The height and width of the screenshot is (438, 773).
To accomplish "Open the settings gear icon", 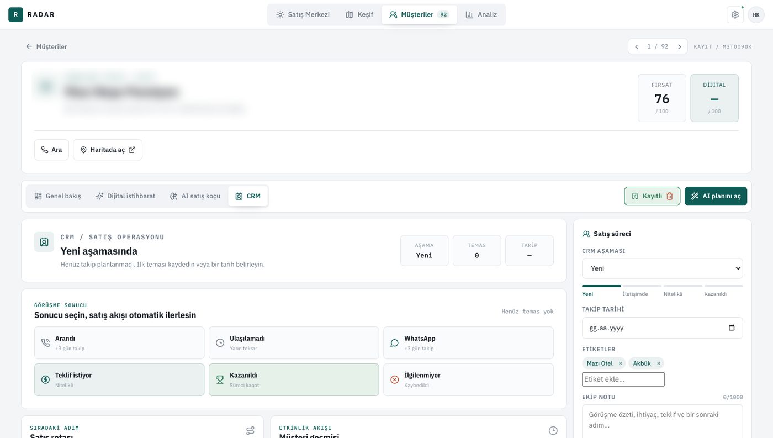I will point(735,15).
